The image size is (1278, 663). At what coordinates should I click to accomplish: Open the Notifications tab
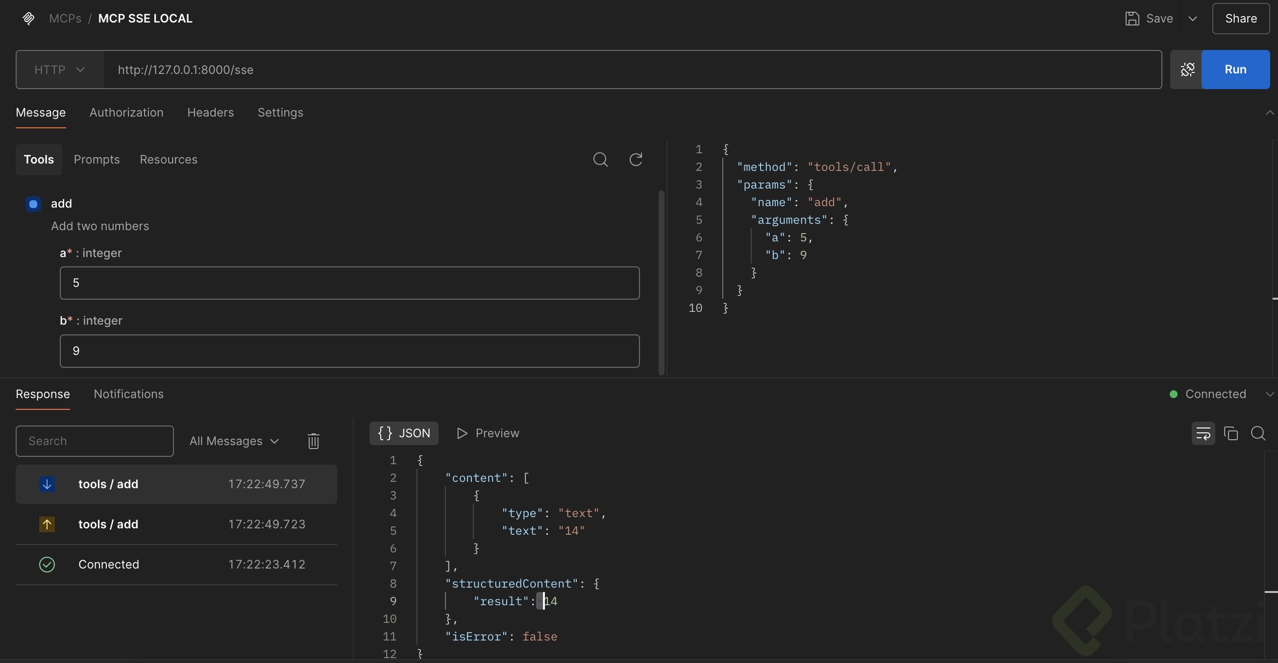pyautogui.click(x=128, y=394)
